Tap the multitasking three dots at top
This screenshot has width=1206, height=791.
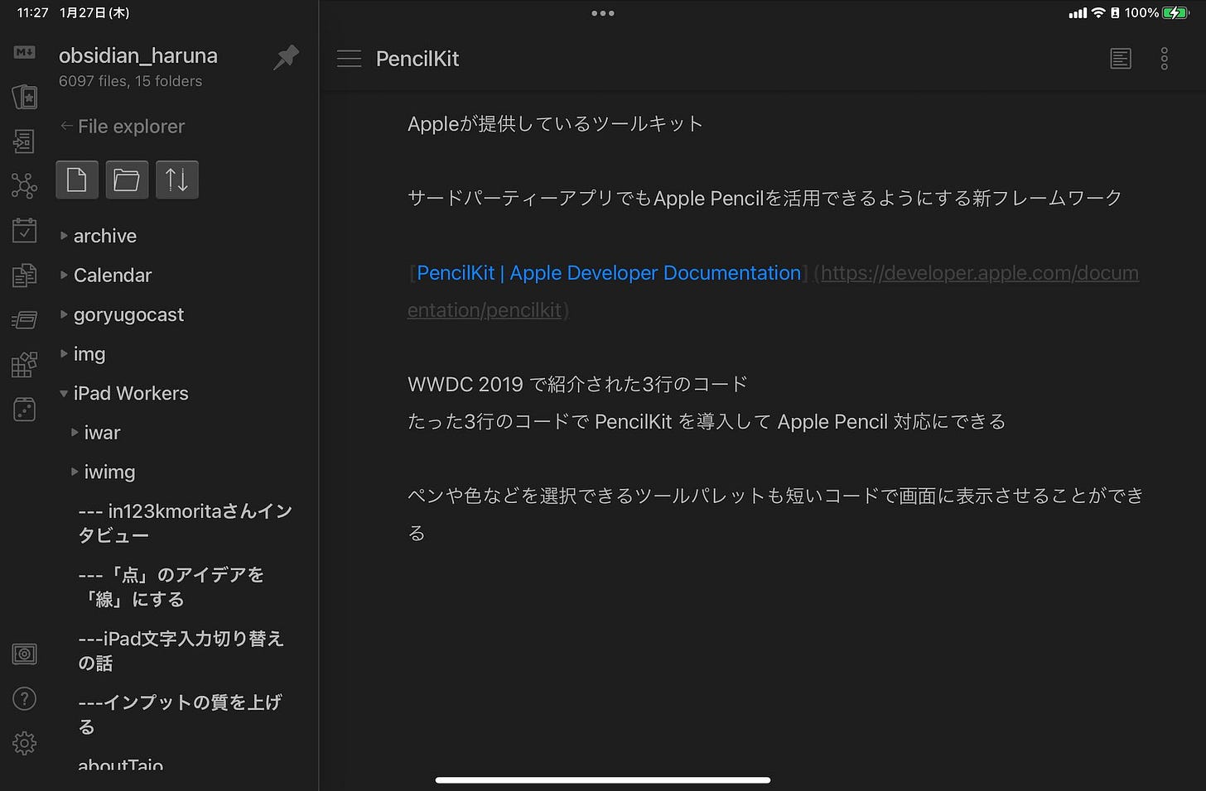click(603, 13)
